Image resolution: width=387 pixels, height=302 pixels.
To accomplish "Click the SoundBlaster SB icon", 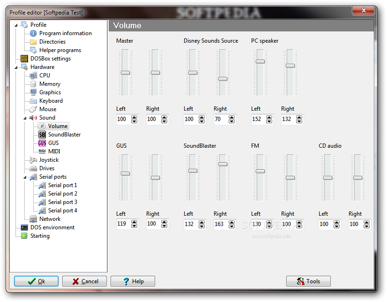I will tap(42, 135).
